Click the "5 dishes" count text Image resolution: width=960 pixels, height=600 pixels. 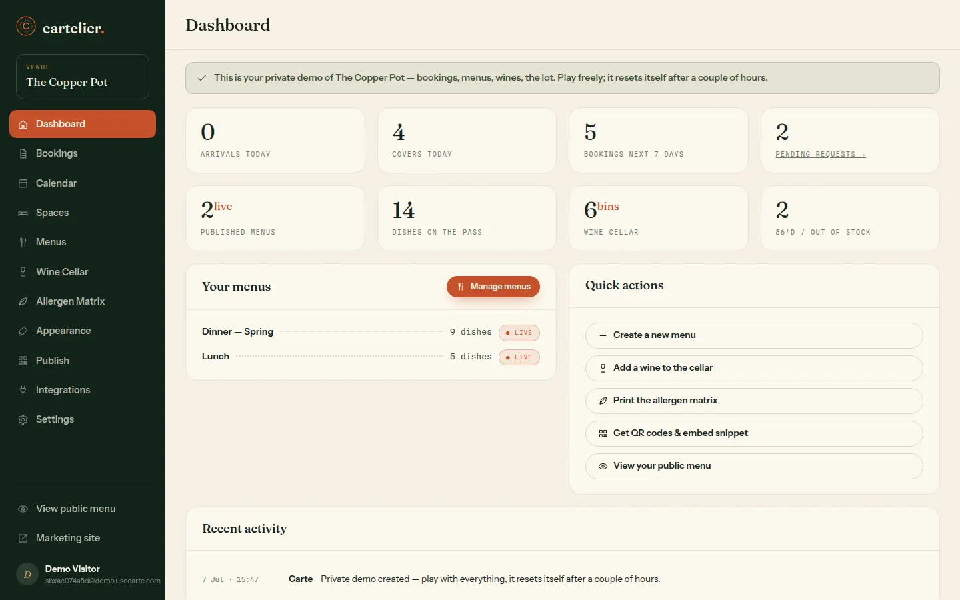[x=471, y=357]
